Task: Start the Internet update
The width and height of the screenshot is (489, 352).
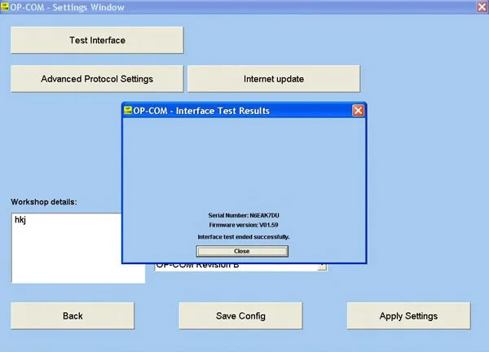Action: coord(274,79)
